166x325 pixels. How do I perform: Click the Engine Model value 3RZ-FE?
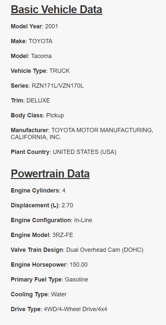(x=63, y=235)
